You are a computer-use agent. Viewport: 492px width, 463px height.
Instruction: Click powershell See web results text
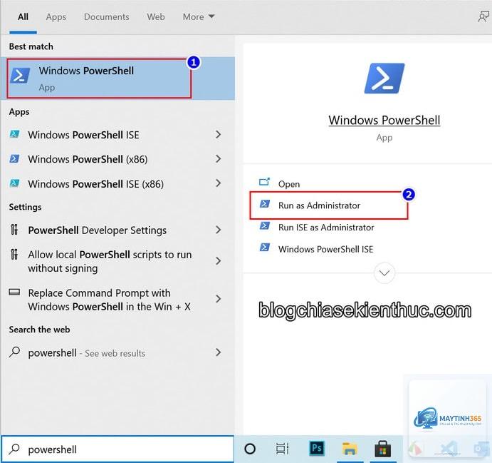coord(87,353)
